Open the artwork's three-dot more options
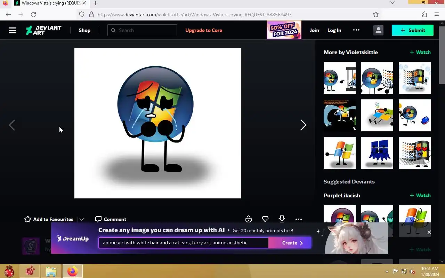Screen dimensions: 445x278 [x=299, y=219]
